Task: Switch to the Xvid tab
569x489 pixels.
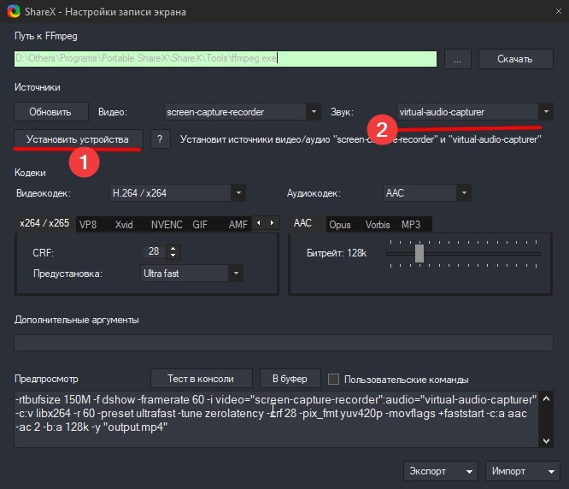Action: point(124,224)
